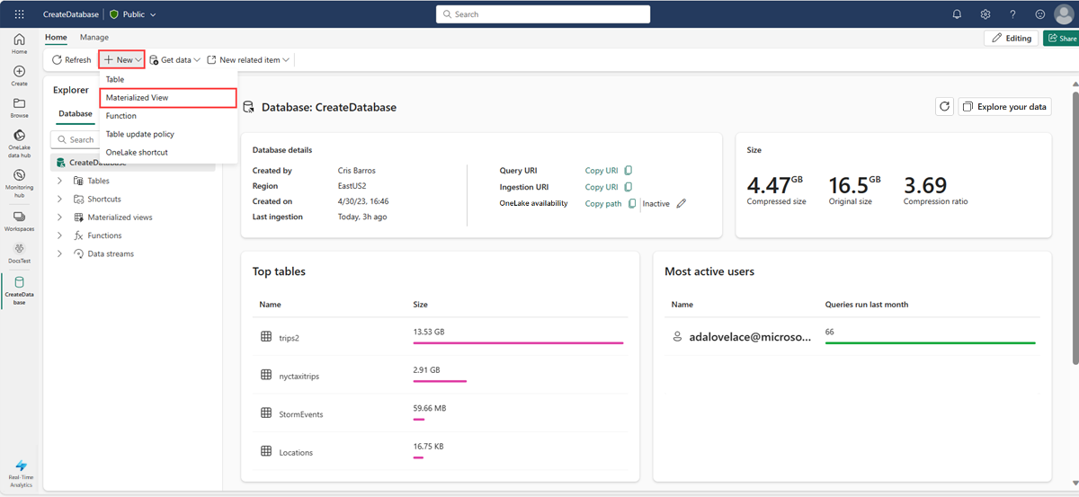
Task: Select Table from the New menu
Action: coord(168,79)
